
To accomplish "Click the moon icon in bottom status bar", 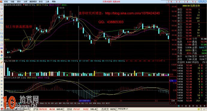I will [x=16, y=109].
